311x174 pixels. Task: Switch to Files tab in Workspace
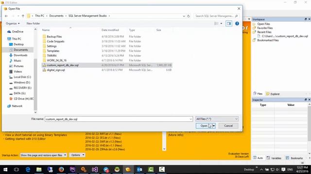[x=258, y=94]
